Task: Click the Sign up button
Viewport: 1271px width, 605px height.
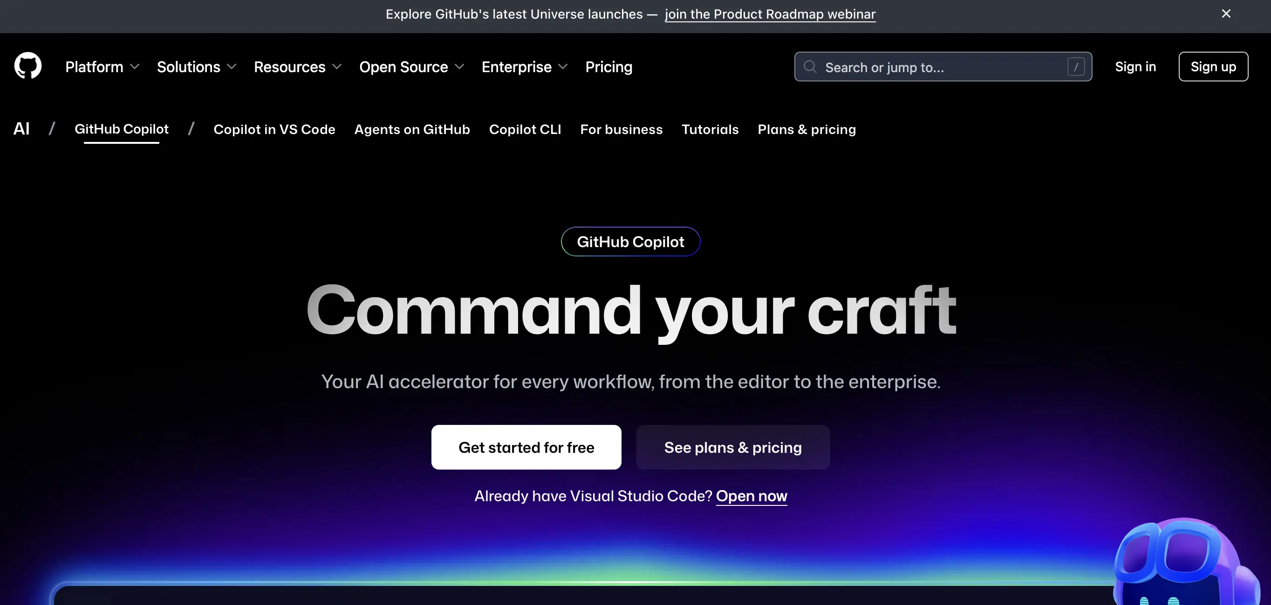Action: [x=1213, y=67]
